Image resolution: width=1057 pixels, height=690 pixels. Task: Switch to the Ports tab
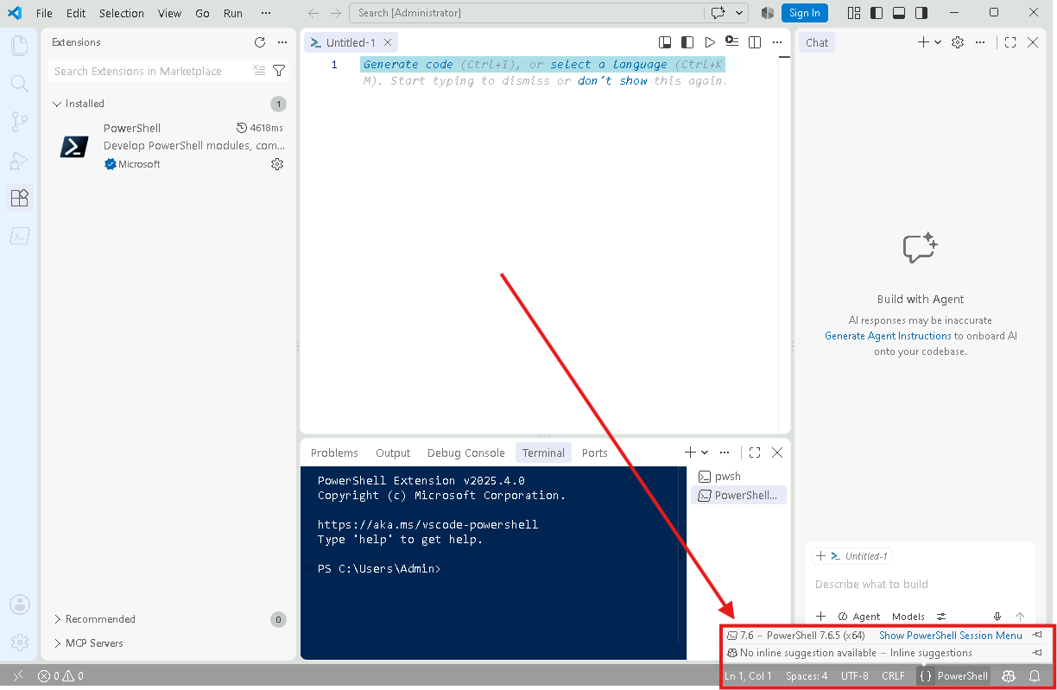coord(595,453)
